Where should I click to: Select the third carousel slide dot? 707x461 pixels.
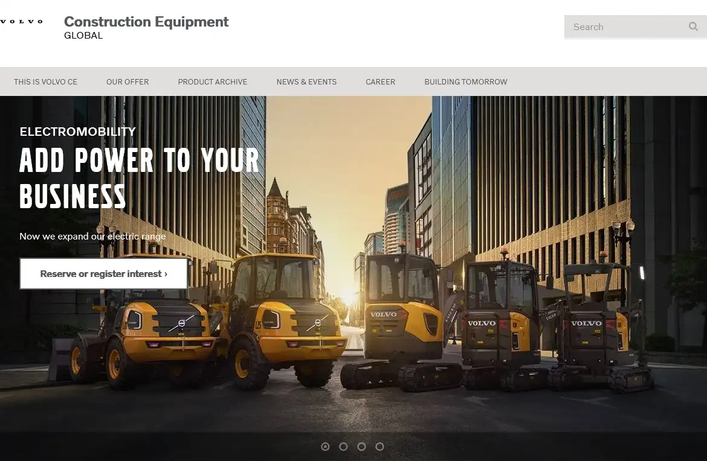[361, 447]
